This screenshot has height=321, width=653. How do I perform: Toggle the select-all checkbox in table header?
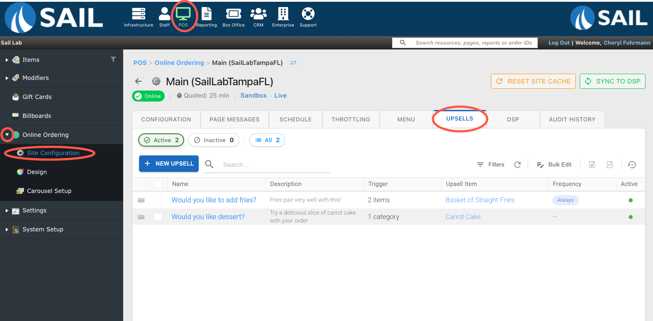(158, 184)
